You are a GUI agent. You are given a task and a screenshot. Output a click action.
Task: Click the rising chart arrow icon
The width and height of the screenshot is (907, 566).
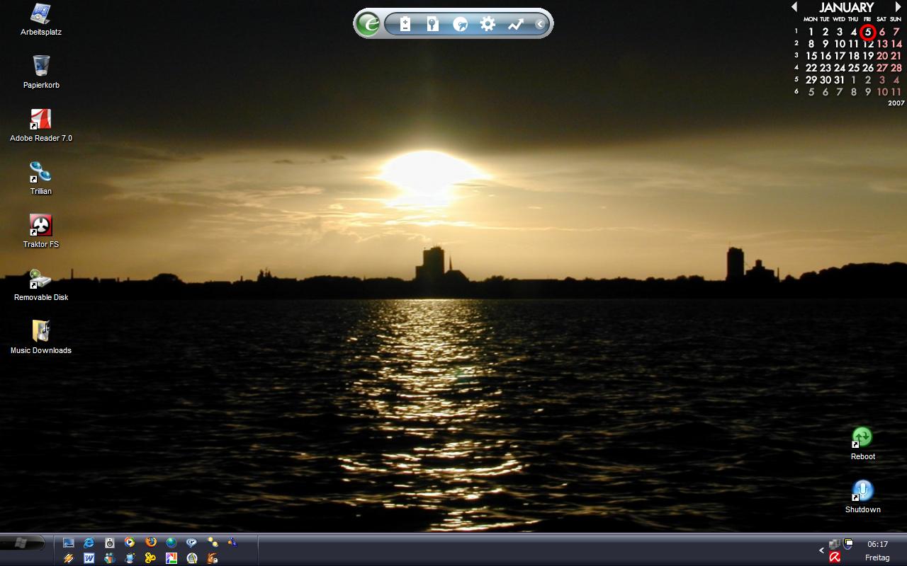[x=515, y=24]
